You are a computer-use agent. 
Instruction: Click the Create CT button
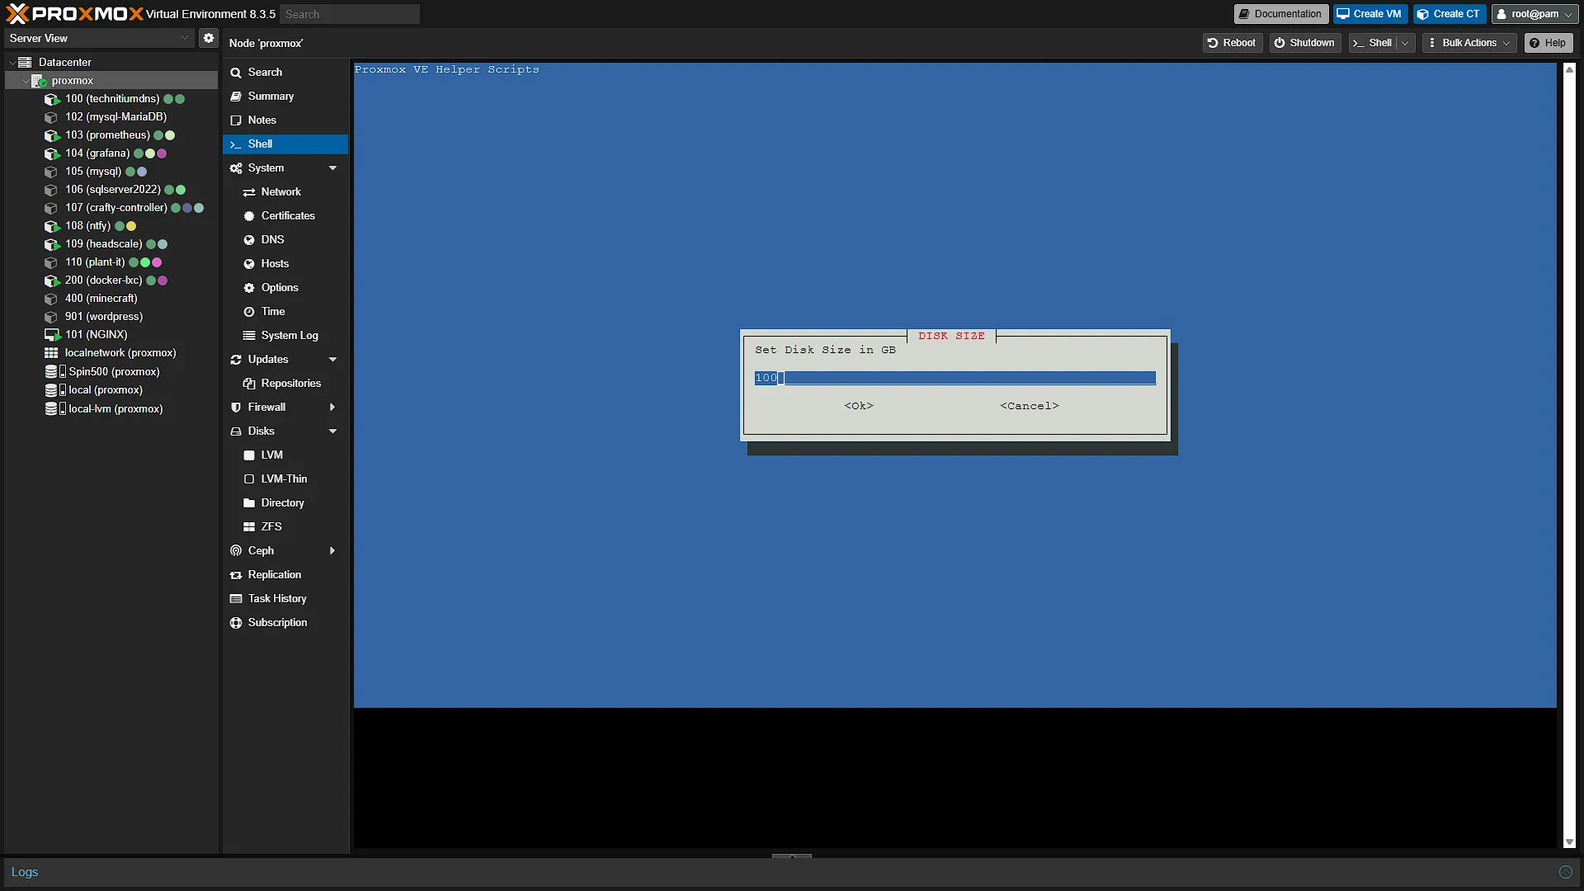tap(1450, 14)
